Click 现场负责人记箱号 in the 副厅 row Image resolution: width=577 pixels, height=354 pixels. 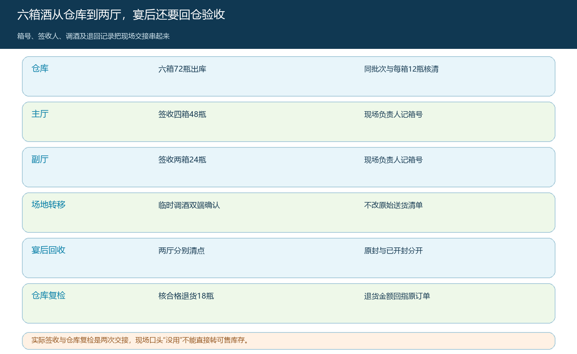tap(393, 160)
